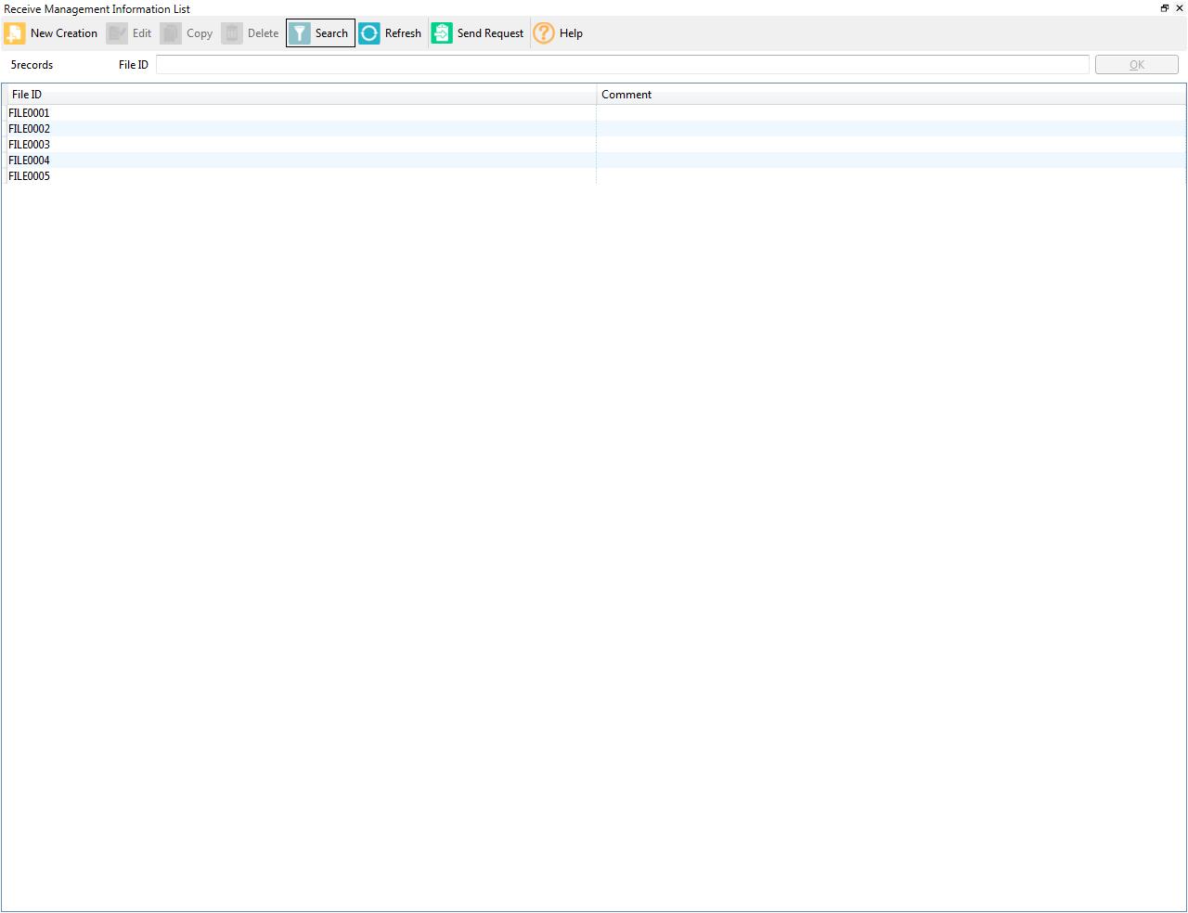Click the Search funnel icon
The width and height of the screenshot is (1188, 913).
pos(300,33)
